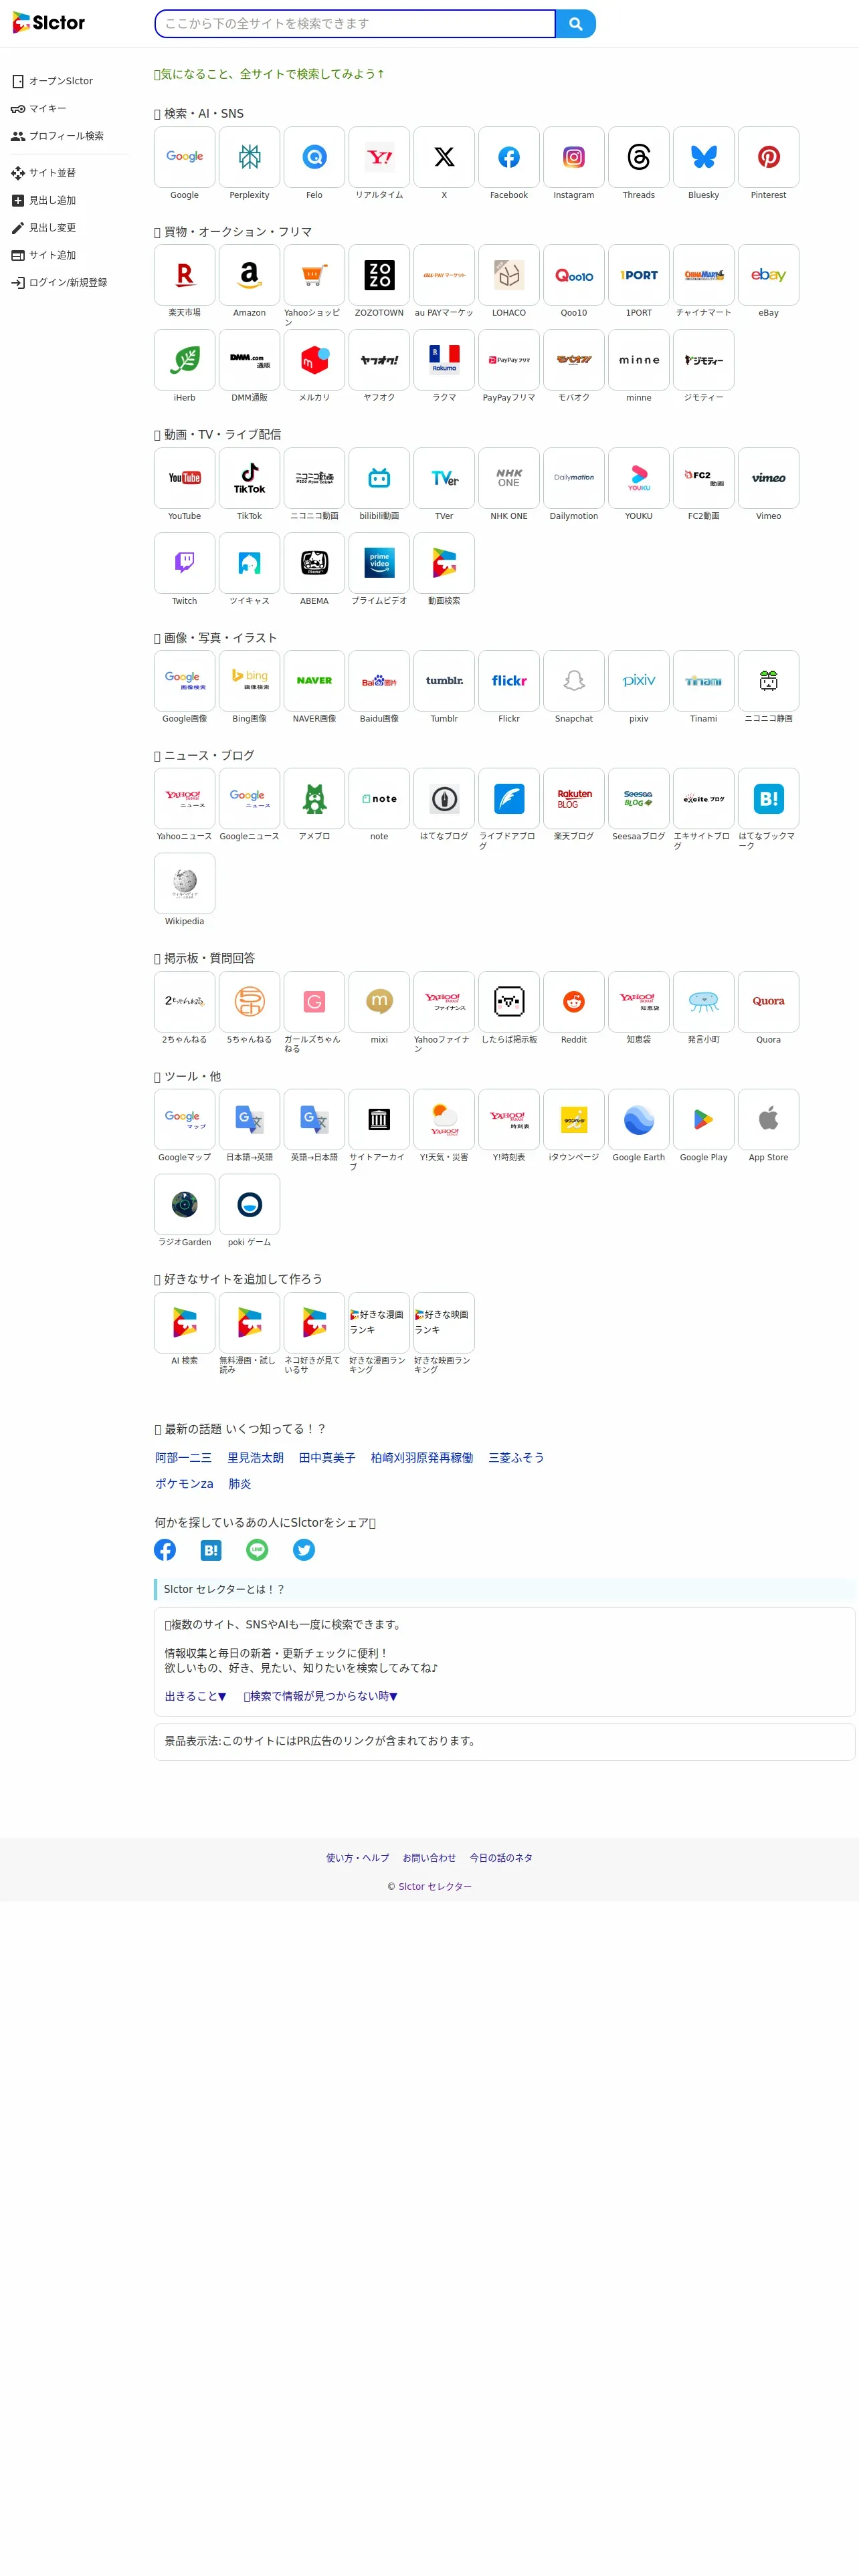Select the Snapchat ghost icon
Image resolution: width=859 pixels, height=2576 pixels.
[574, 681]
